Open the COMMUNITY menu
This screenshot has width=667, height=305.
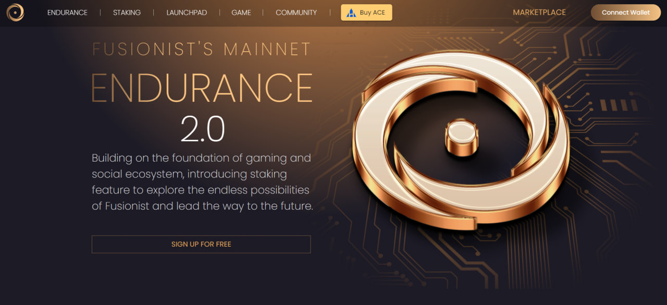click(x=296, y=13)
